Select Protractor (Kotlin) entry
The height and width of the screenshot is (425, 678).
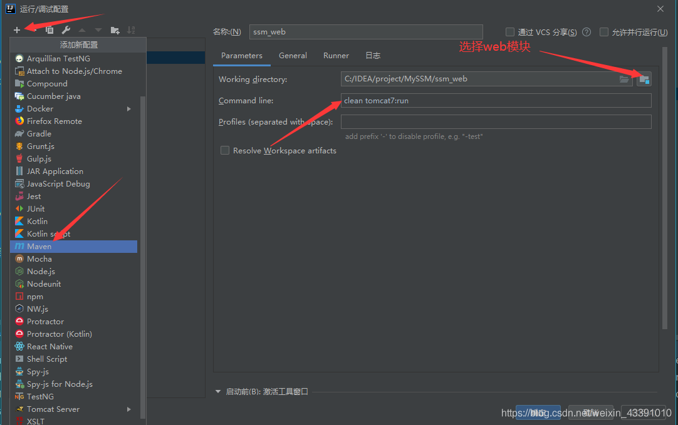coord(73,334)
